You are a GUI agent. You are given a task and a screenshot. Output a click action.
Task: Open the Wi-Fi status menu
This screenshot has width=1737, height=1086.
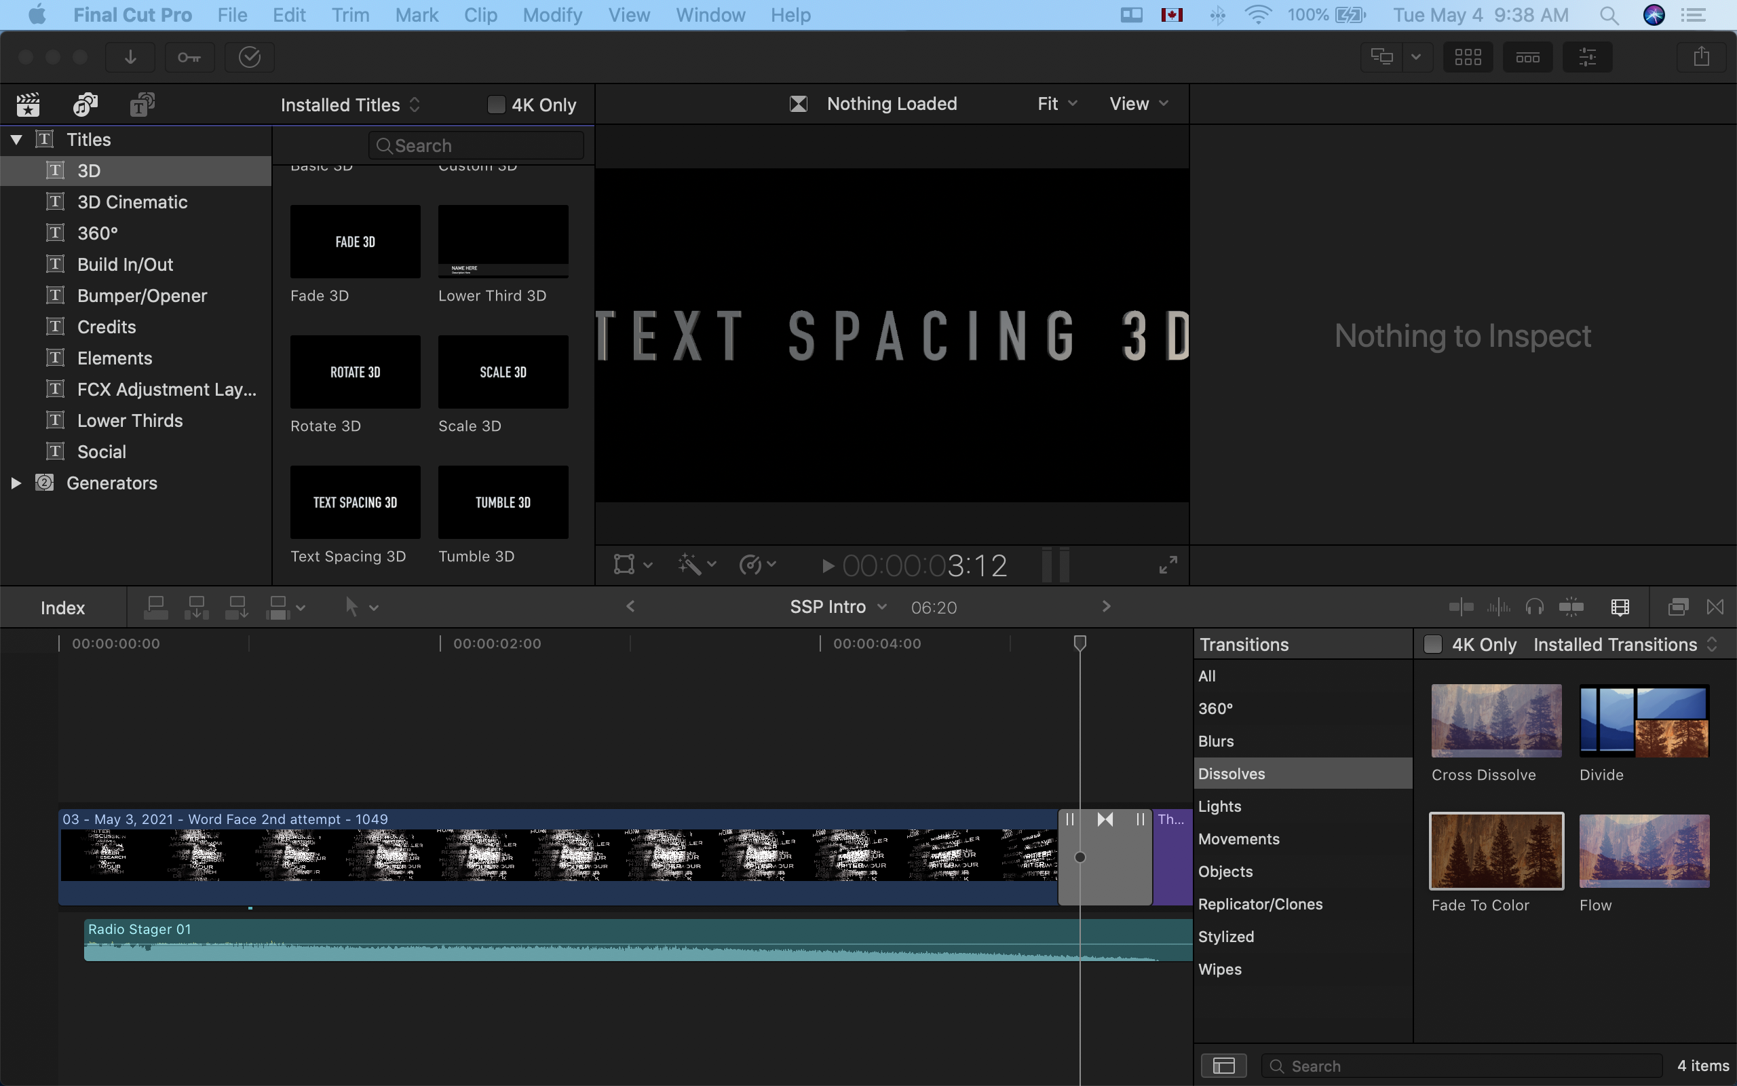[1257, 15]
